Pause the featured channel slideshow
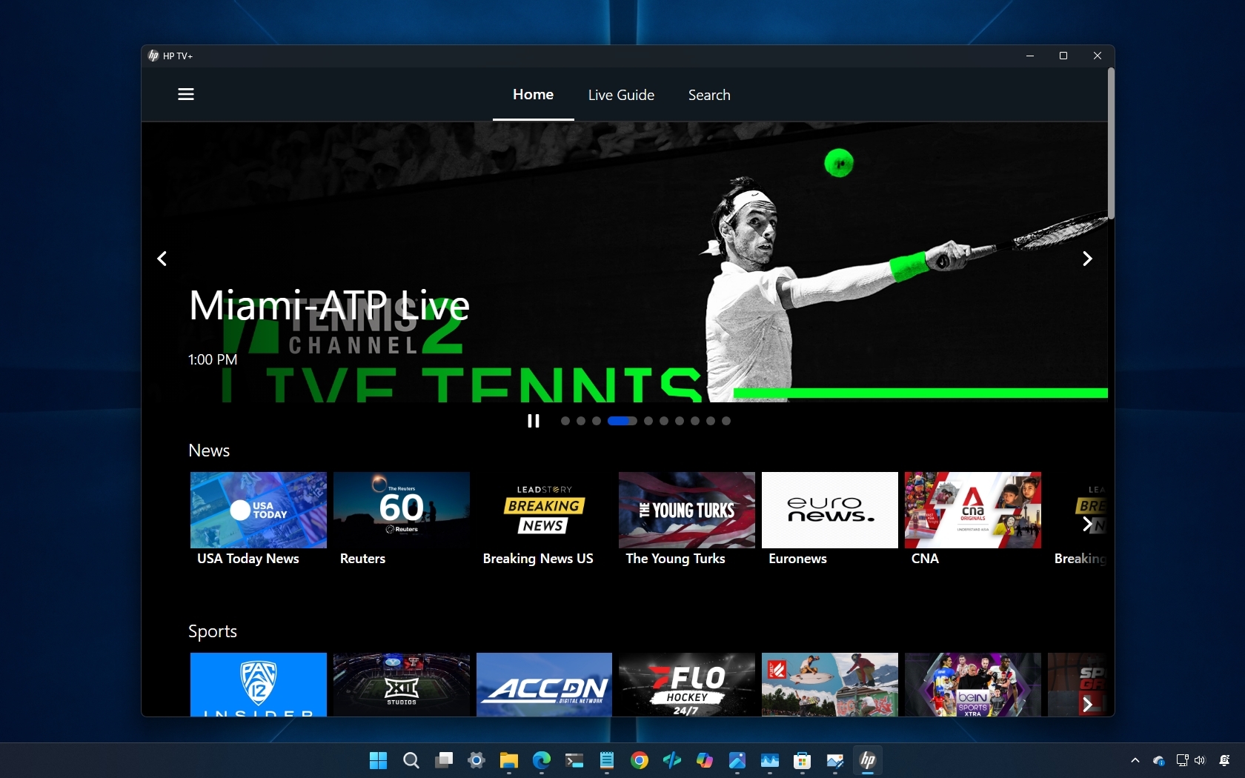Image resolution: width=1245 pixels, height=778 pixels. click(x=533, y=421)
